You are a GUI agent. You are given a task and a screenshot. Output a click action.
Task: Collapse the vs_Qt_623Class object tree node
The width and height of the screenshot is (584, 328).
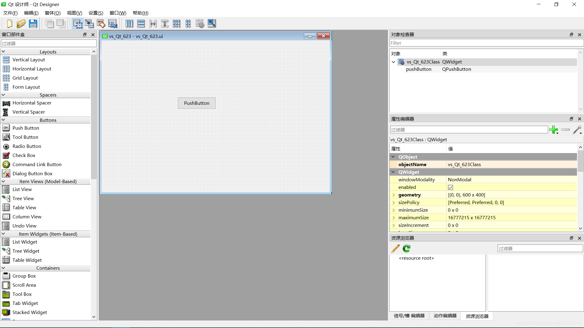(x=393, y=62)
